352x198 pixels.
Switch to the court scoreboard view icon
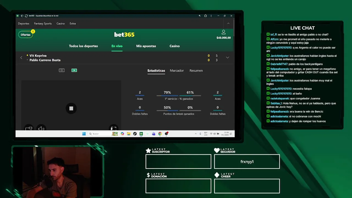(62, 70)
